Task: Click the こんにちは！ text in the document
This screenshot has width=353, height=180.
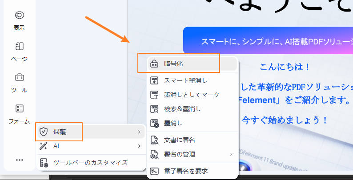Action: (x=285, y=67)
